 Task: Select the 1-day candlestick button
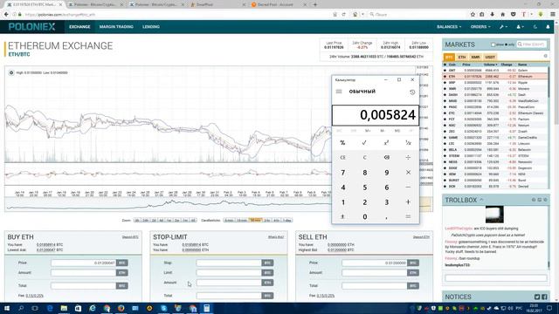(x=287, y=221)
